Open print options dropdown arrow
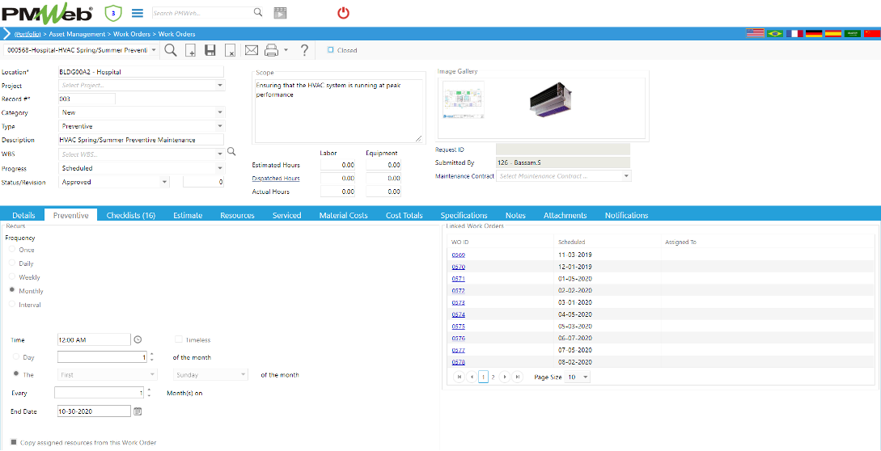881x451 pixels. 286,50
